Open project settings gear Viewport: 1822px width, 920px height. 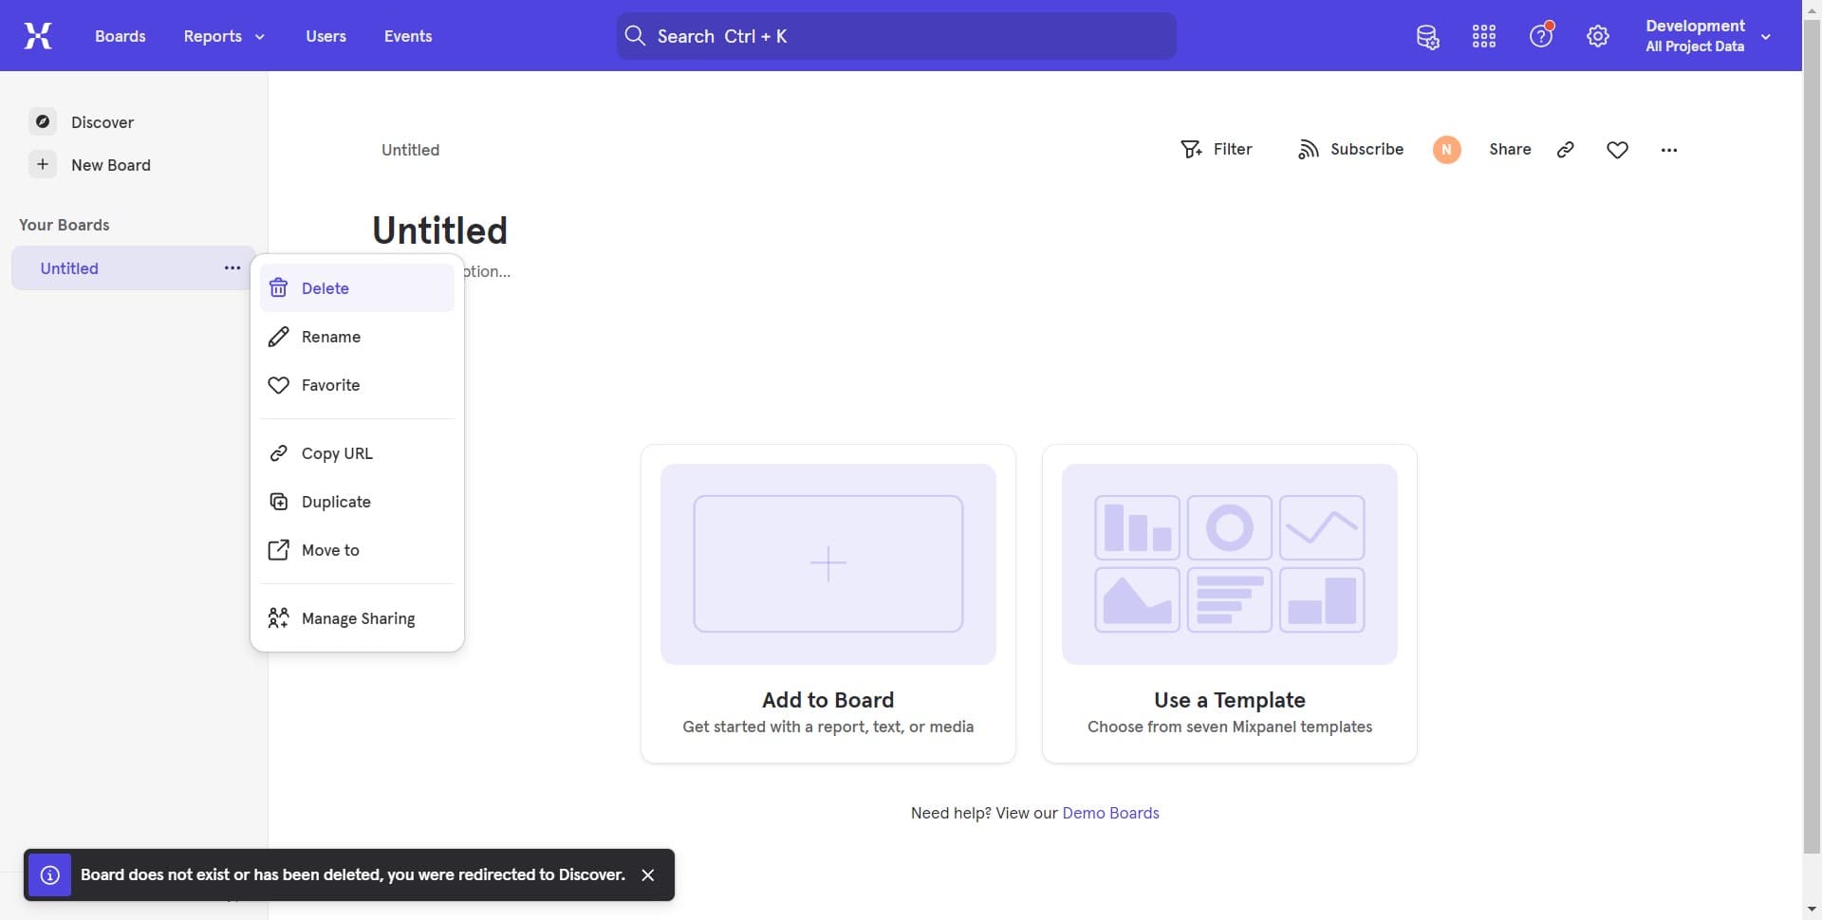point(1598,35)
